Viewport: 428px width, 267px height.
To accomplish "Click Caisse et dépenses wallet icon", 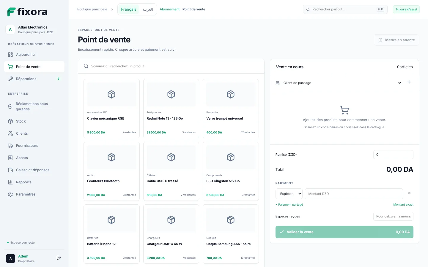I will tap(10, 170).
